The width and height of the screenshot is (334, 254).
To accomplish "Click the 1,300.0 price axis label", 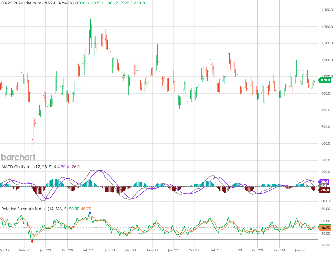I will click(x=327, y=27).
